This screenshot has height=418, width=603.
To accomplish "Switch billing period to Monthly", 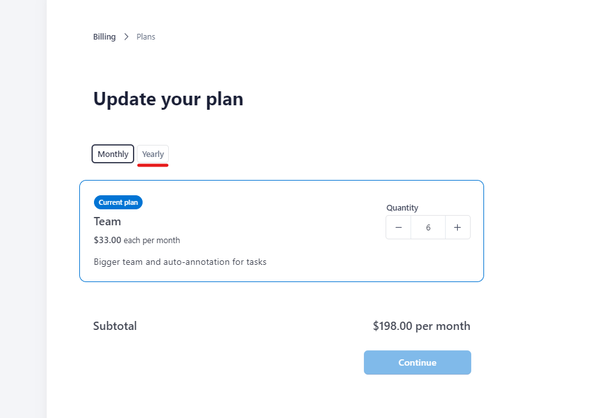I will (x=113, y=154).
